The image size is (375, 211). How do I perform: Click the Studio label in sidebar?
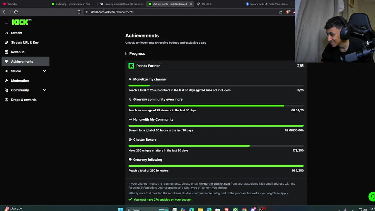pos(16,71)
